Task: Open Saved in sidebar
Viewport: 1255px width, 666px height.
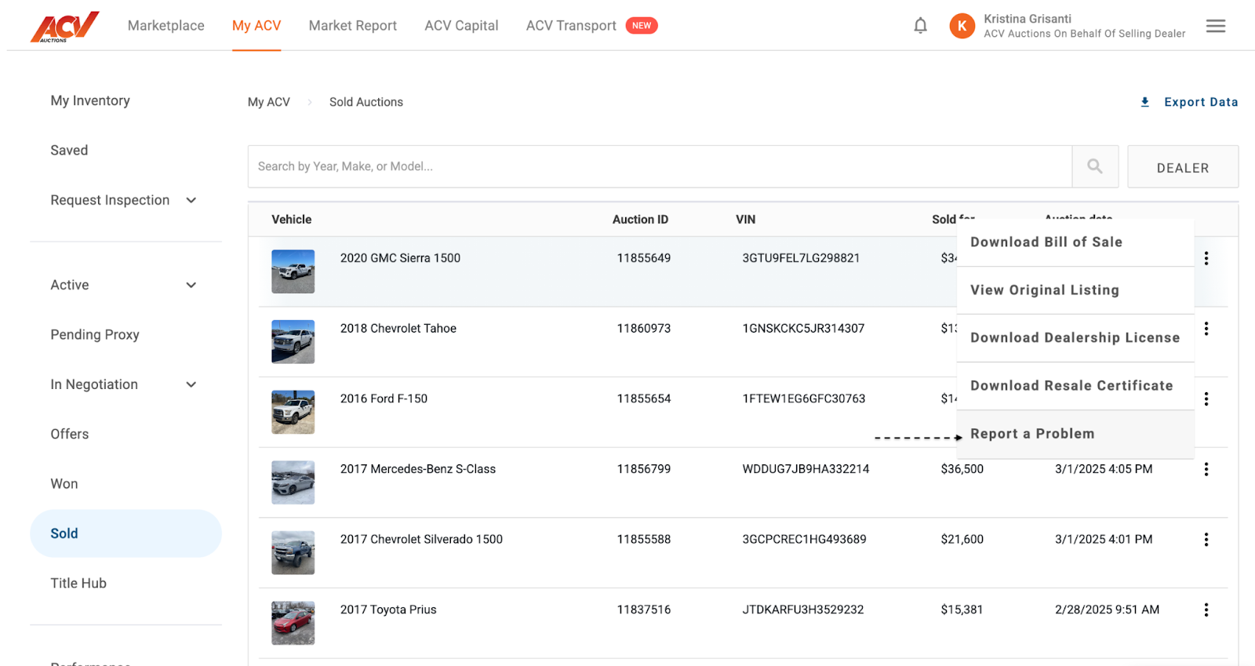Action: (69, 150)
